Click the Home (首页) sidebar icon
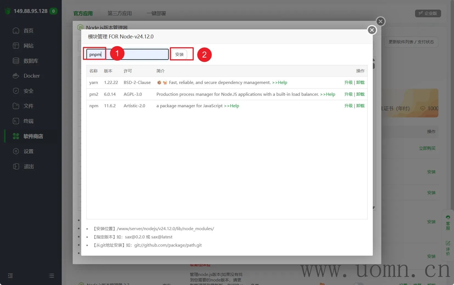Image resolution: width=454 pixels, height=285 pixels. point(16,30)
